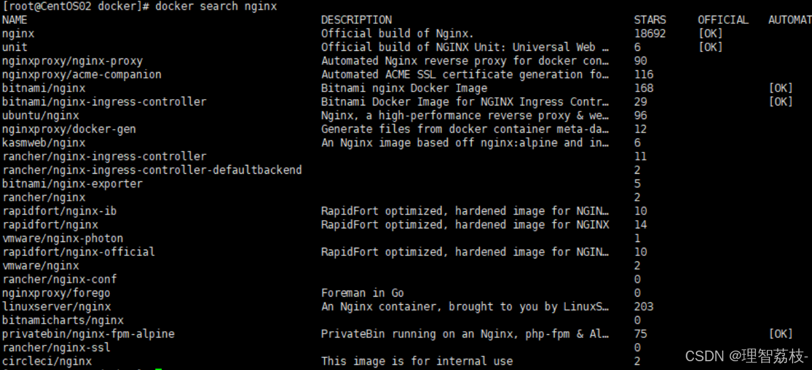Click the bitnami/nginx row name

(x=44, y=88)
